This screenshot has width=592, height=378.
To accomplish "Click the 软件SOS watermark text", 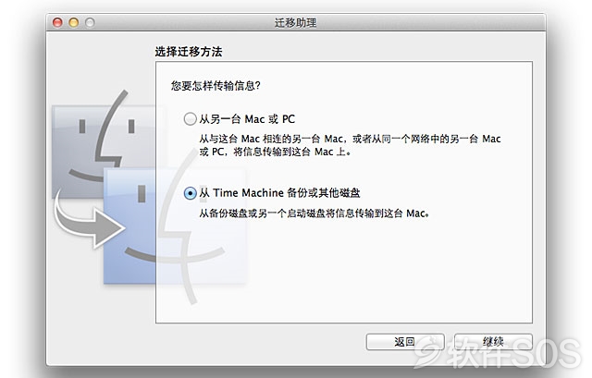I will pyautogui.click(x=513, y=353).
